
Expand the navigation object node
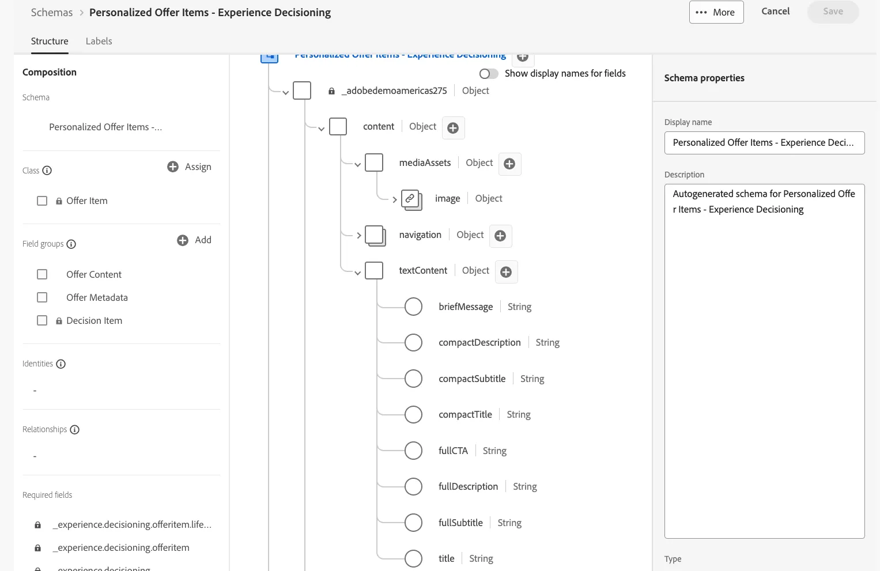tap(358, 236)
